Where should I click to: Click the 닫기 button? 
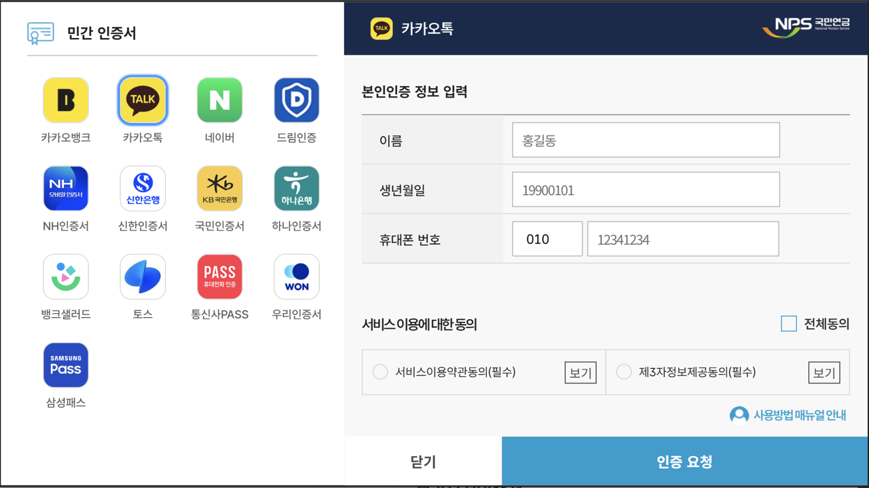click(x=423, y=462)
